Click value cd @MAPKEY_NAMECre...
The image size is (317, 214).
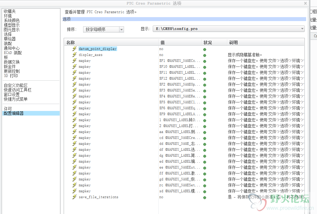(179, 138)
